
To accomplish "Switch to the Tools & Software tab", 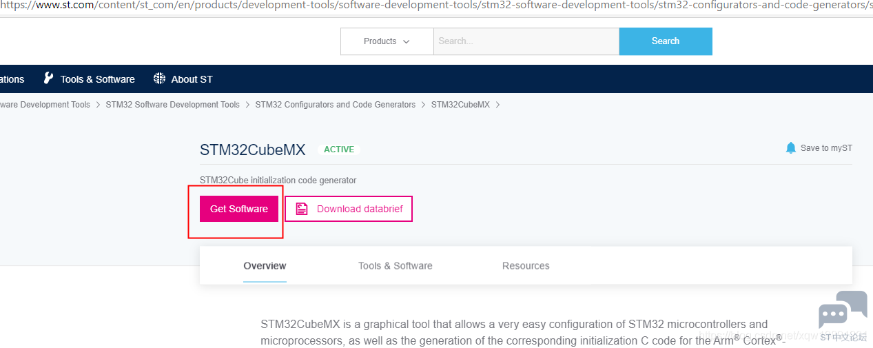I will point(396,266).
